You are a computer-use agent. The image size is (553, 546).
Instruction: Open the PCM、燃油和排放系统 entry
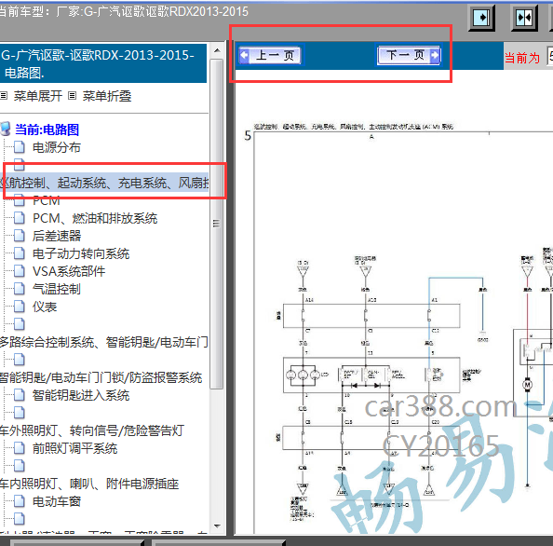coord(95,218)
